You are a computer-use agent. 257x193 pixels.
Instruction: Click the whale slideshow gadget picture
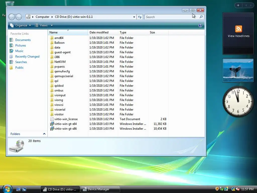tap(238, 70)
